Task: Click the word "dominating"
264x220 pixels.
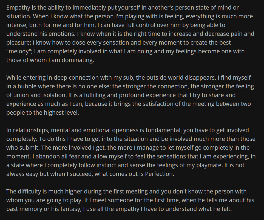Action: coord(80,60)
